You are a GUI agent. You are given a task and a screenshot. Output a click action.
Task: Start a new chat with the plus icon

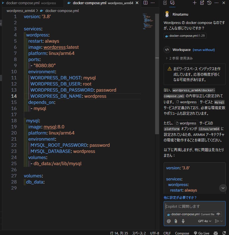(x=195, y=3)
